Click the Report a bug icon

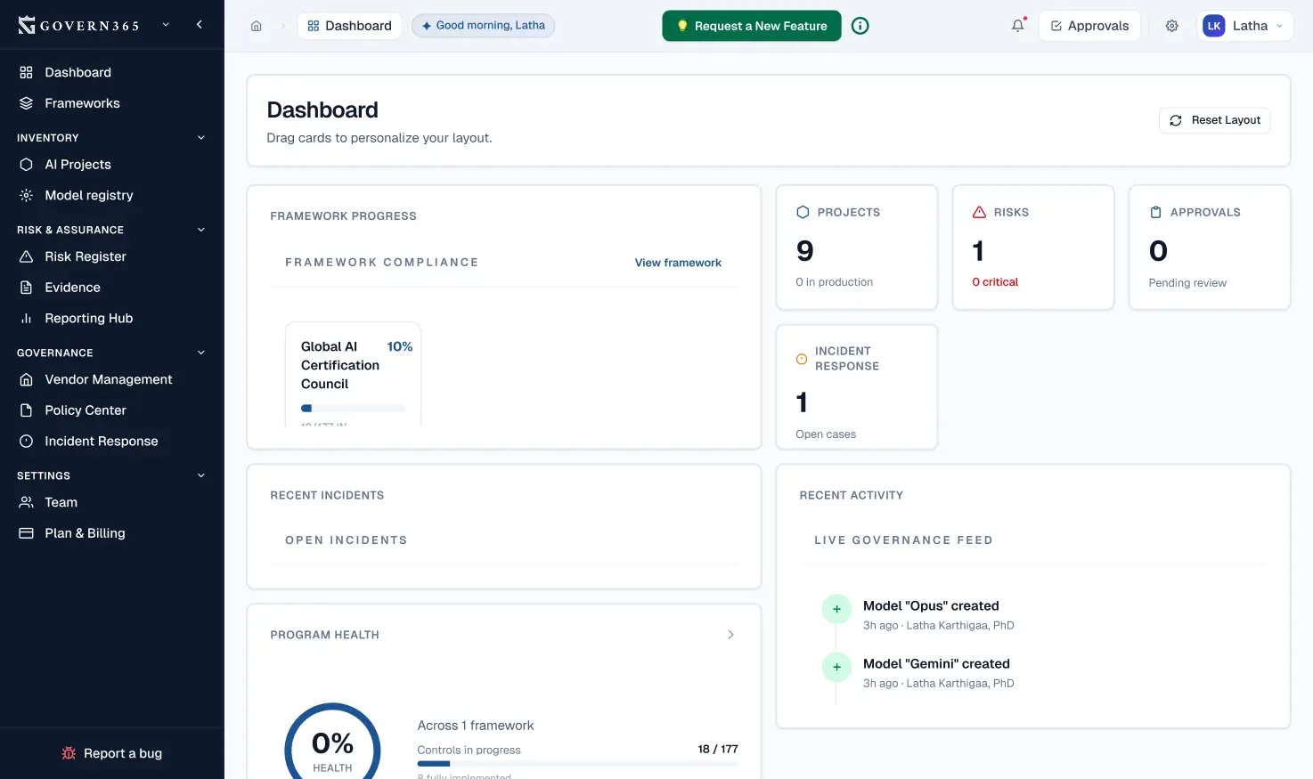(x=69, y=753)
